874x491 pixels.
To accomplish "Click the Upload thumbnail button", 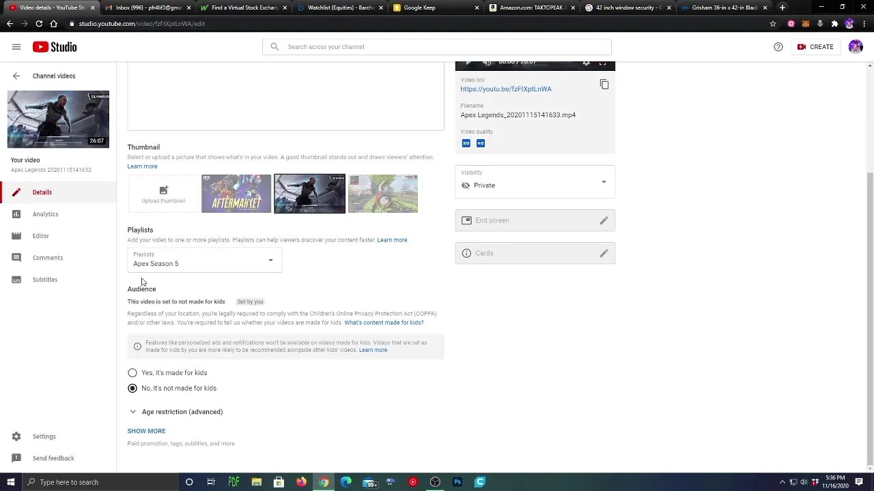I will pyautogui.click(x=163, y=194).
